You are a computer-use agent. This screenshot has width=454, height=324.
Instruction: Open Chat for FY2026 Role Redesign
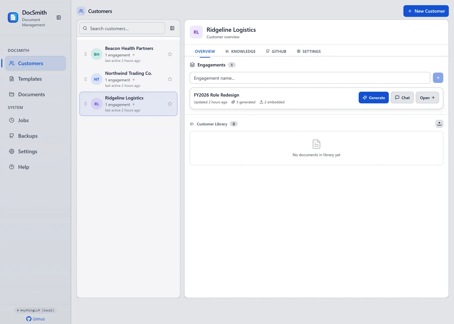[x=402, y=98]
